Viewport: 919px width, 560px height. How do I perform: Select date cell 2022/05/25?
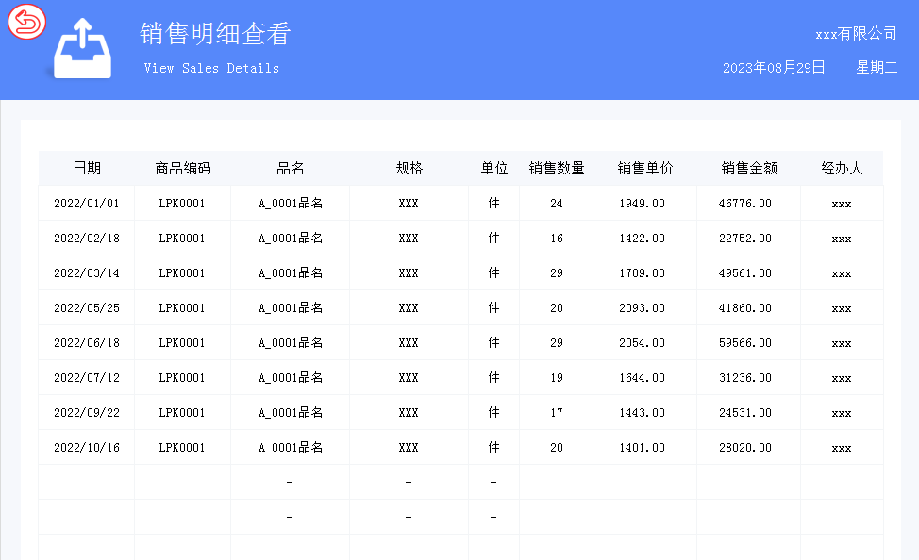point(87,308)
